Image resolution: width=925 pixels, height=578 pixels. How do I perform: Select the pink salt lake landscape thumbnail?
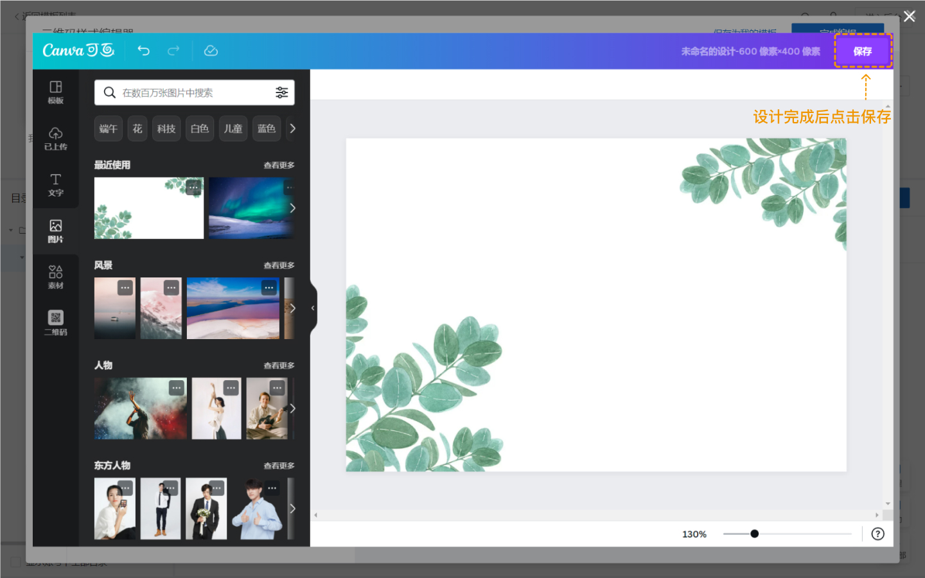point(233,308)
